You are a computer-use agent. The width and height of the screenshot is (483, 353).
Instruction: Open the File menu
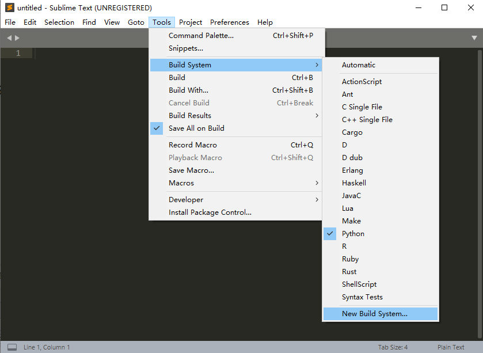(x=10, y=22)
